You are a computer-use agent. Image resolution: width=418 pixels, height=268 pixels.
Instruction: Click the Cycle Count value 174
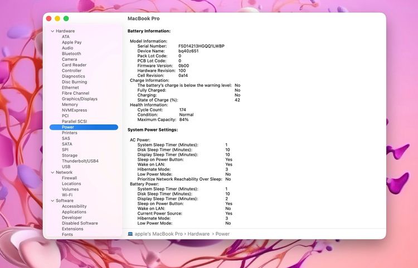183,110
